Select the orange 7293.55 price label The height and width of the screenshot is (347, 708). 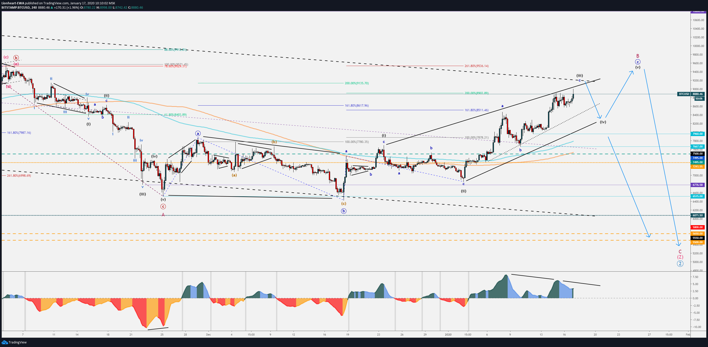698,167
